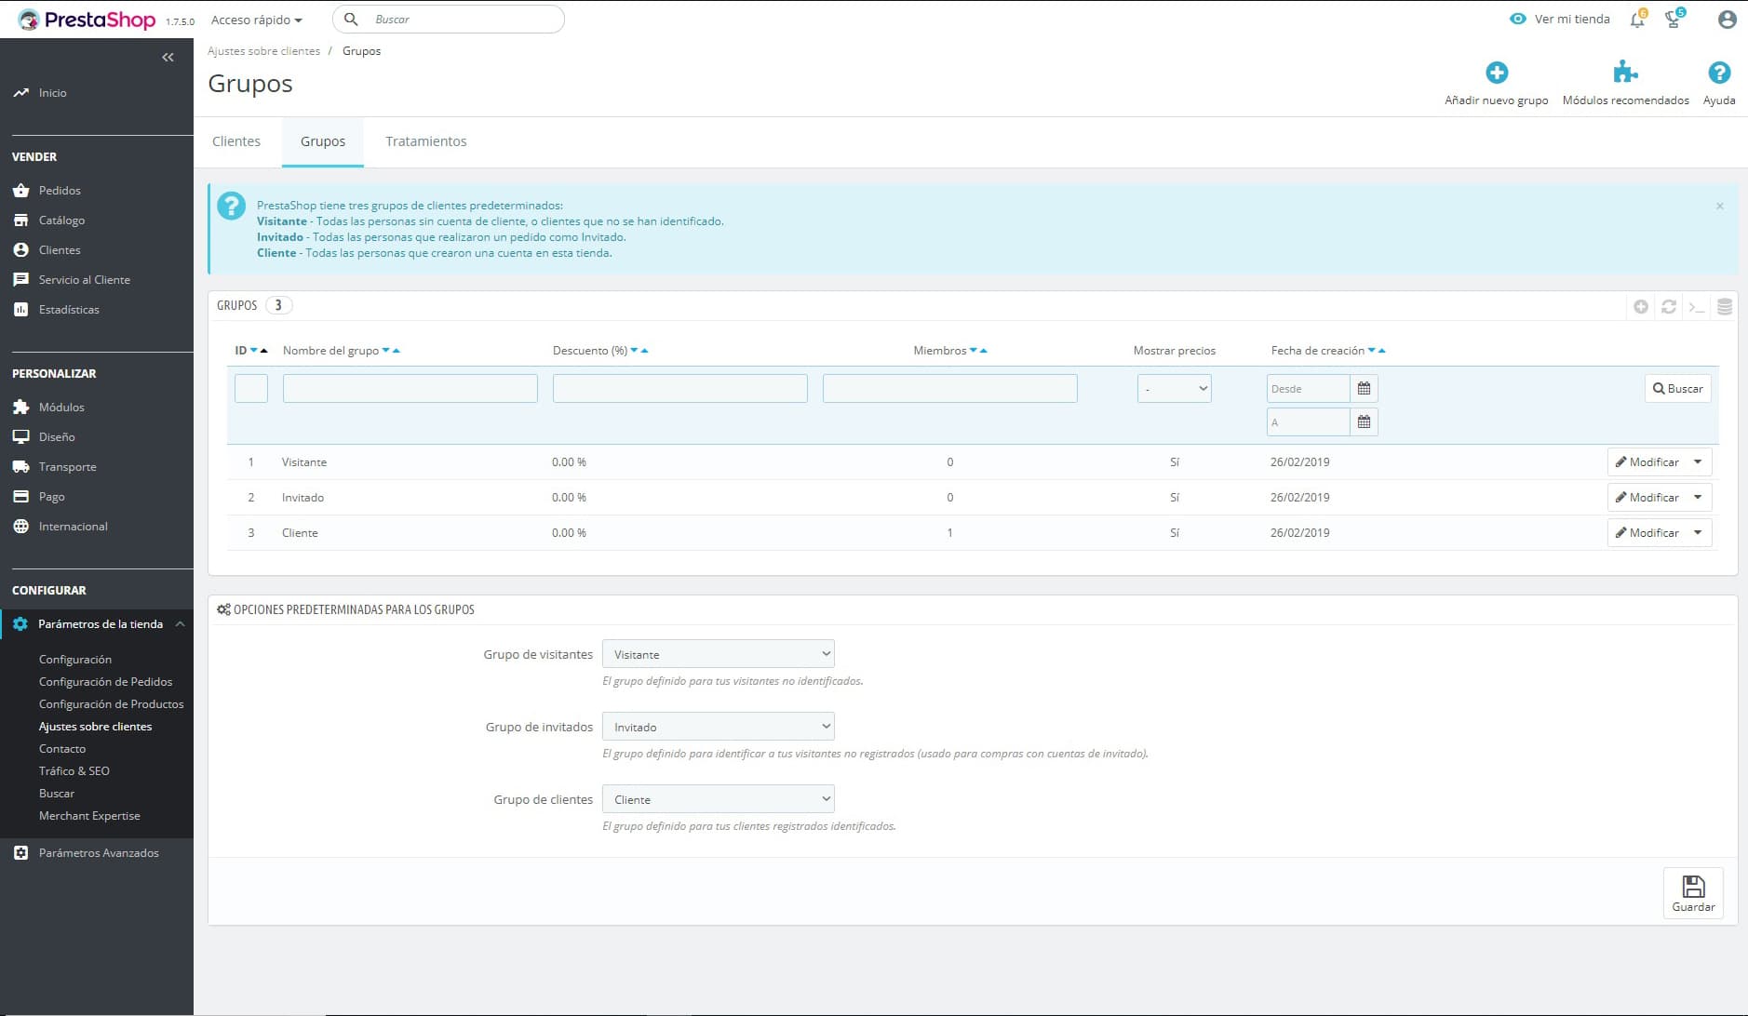This screenshot has width=1748, height=1016.
Task: Click the Ayuda question mark icon
Action: 1718,74
